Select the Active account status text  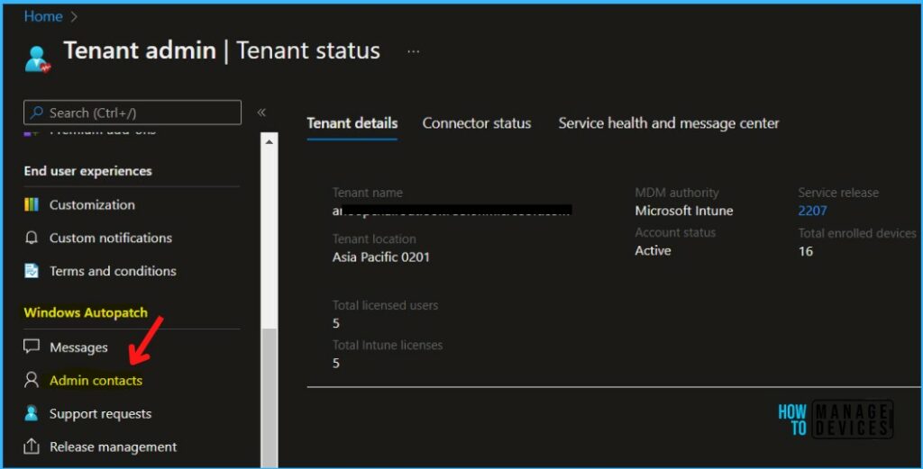[653, 250]
